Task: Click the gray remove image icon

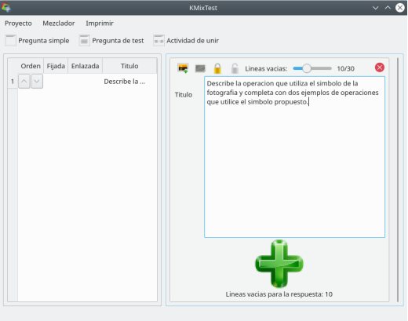Action: 200,68
